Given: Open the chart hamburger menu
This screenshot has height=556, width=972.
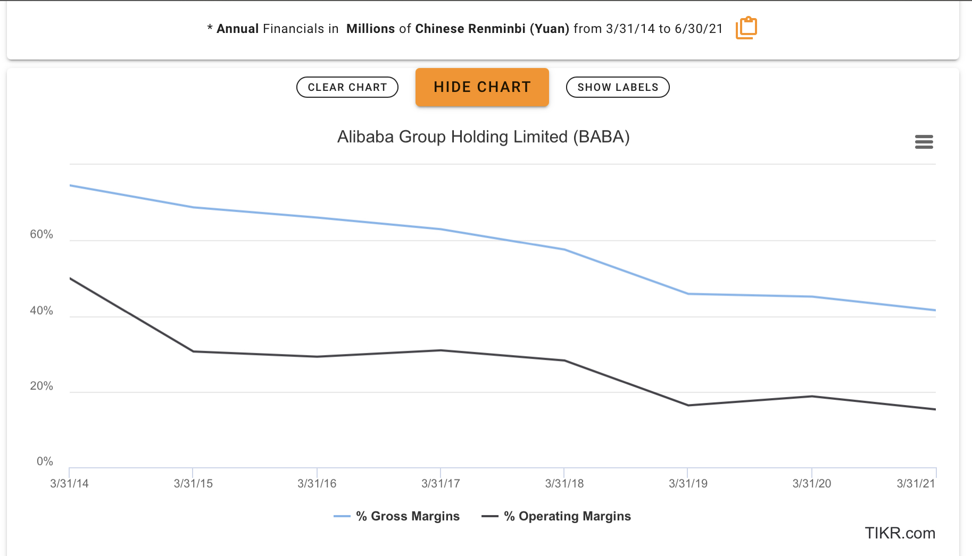Looking at the screenshot, I should pyautogui.click(x=924, y=142).
